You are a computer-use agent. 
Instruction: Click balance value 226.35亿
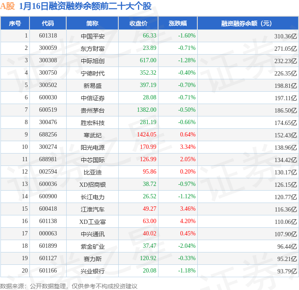tap(286, 73)
